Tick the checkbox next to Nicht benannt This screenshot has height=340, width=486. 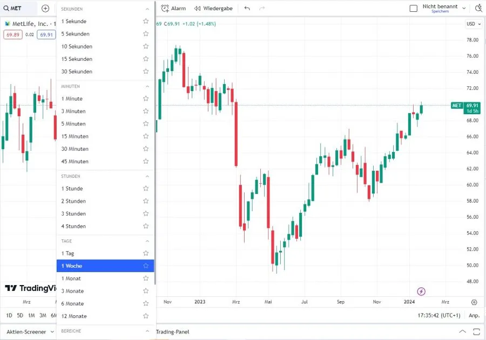coord(414,8)
